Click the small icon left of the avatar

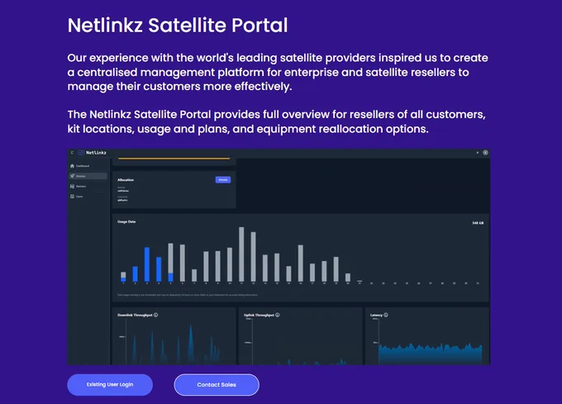[478, 153]
